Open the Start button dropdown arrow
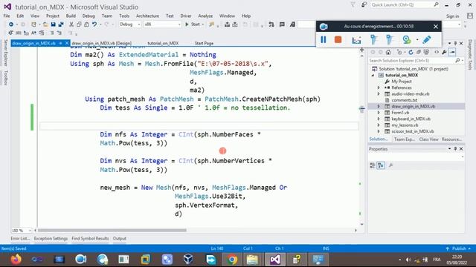Viewport: 476px width, 267px height. (203, 24)
